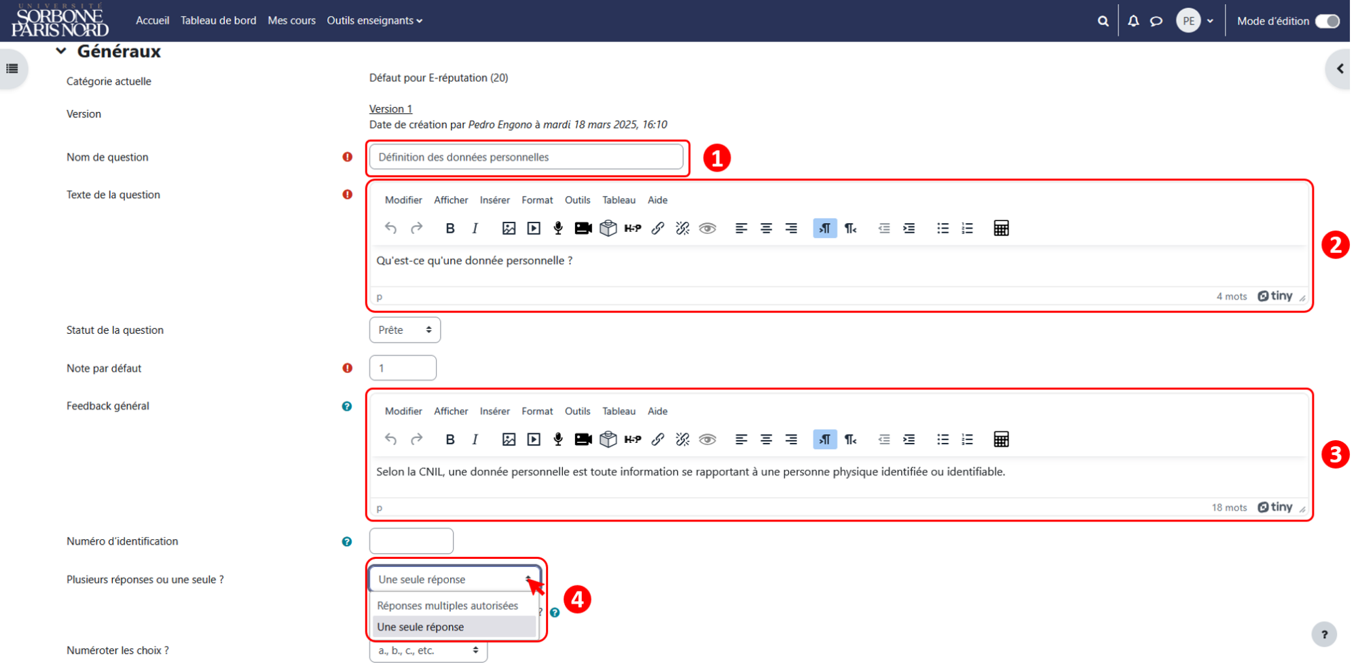This screenshot has width=1358, height=664.
Task: Toggle left-to-right direction in feedback editor
Action: click(824, 440)
